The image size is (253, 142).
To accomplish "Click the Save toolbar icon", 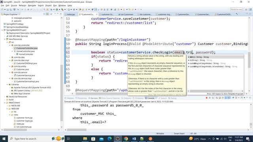I will pyautogui.click(x=8, y=9).
